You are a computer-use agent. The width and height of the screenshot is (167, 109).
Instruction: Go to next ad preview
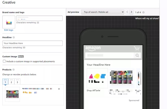point(131,12)
